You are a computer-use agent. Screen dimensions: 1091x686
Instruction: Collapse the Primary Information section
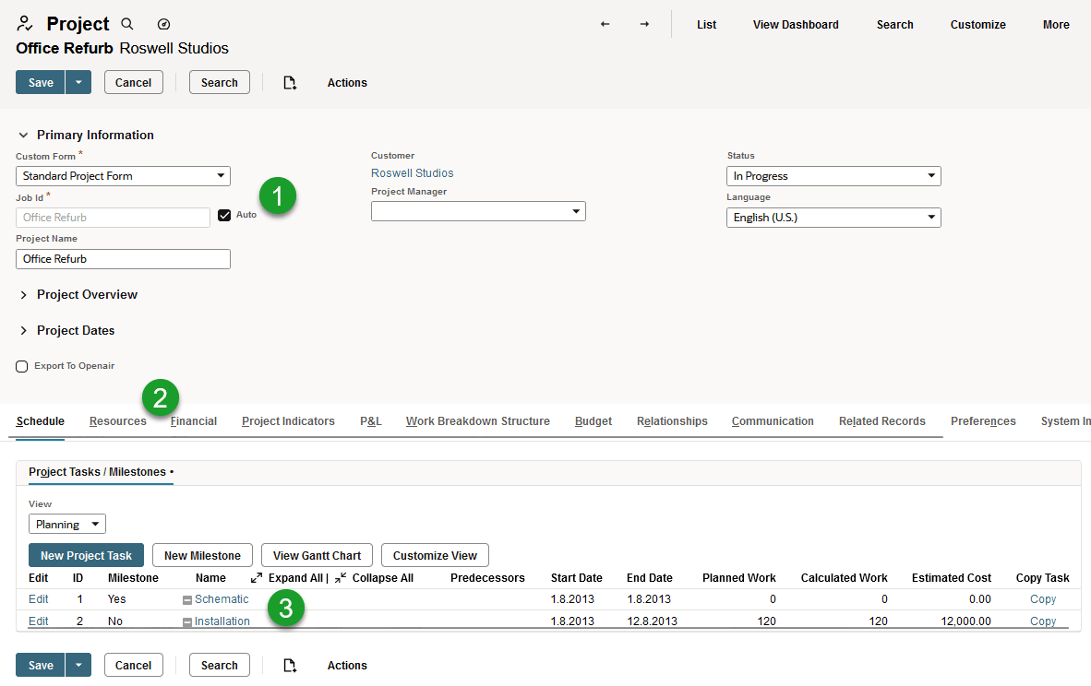23,135
